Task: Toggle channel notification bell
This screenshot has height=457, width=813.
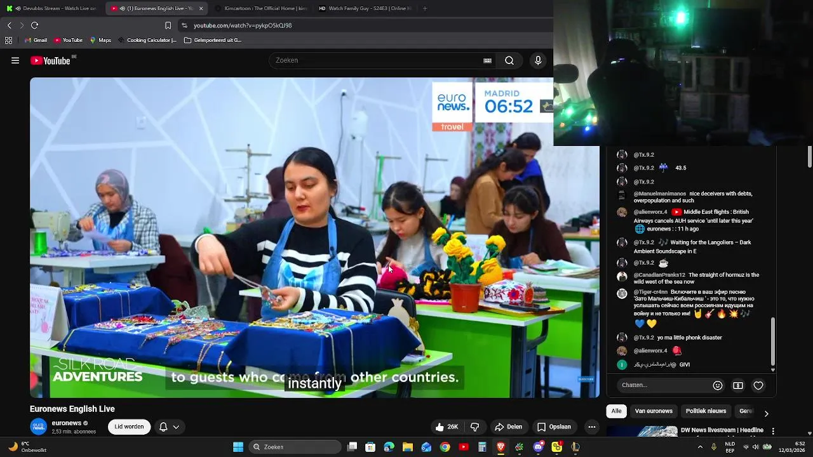Action: point(163,427)
